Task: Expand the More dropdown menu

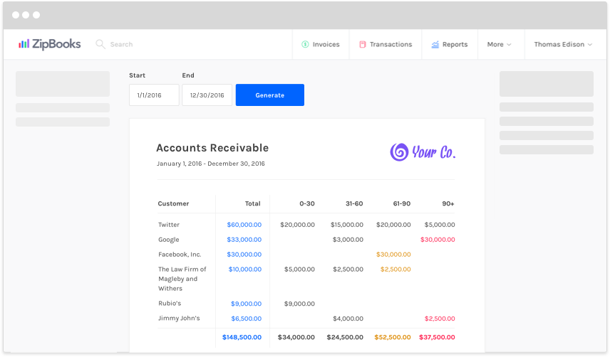Action: pos(499,45)
